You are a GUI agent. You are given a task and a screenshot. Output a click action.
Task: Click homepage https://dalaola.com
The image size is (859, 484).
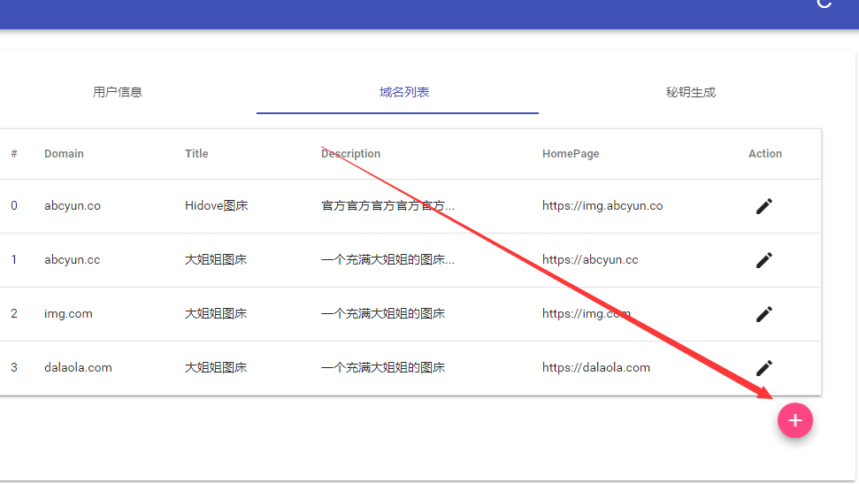(596, 367)
